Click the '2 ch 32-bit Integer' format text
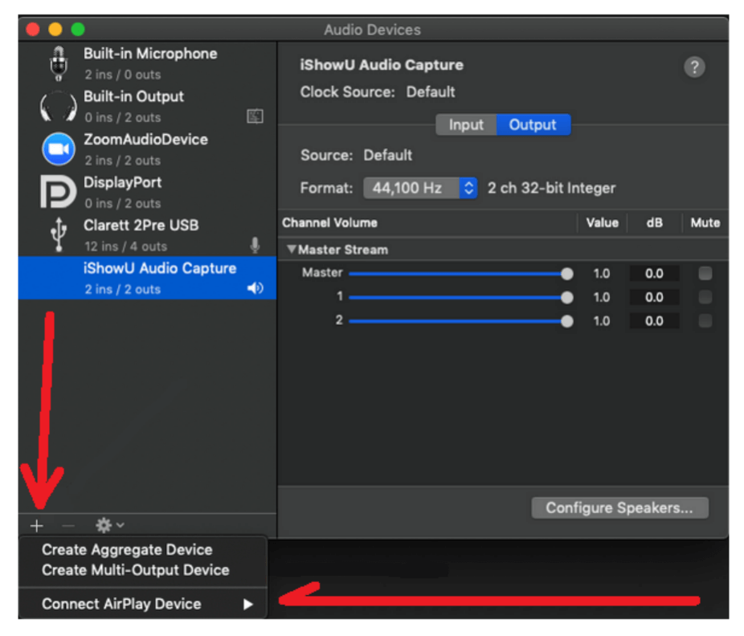Image resolution: width=744 pixels, height=636 pixels. pos(551,188)
